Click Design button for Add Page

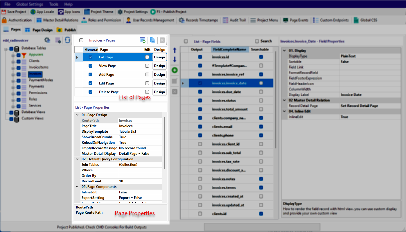tap(159, 75)
